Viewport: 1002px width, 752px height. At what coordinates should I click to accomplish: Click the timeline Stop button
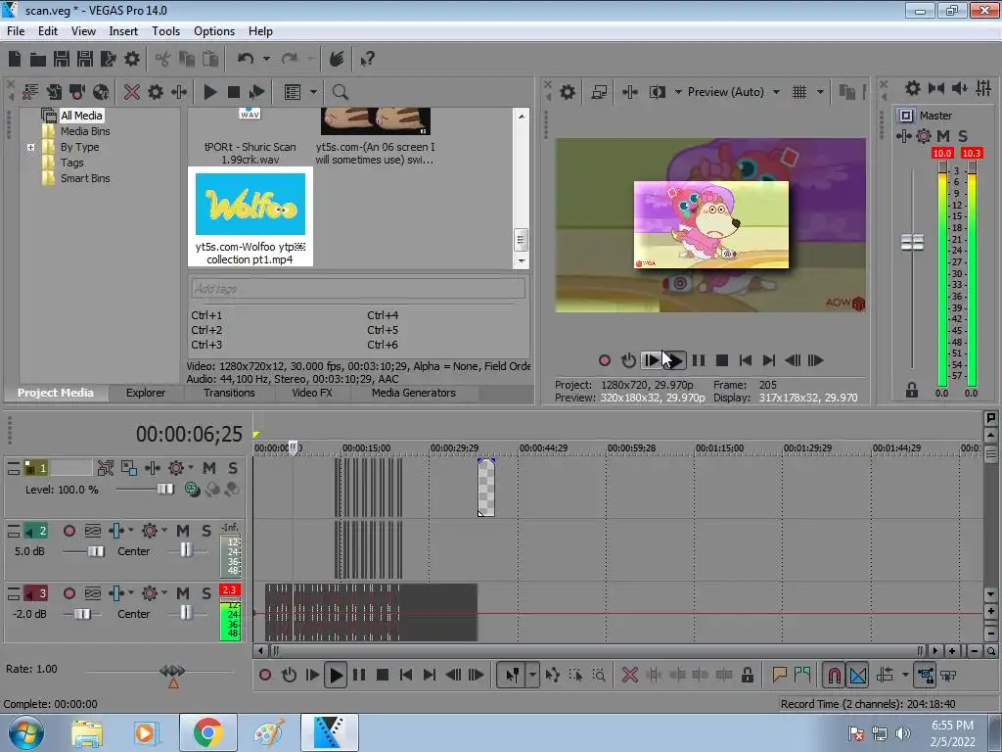[x=383, y=675]
